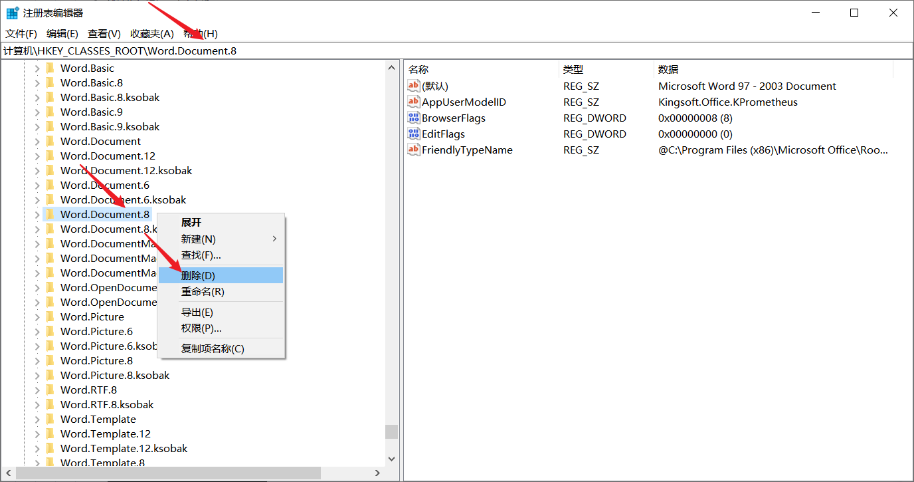Click the folder icon of Word.Basic.9
The width and height of the screenshot is (914, 482).
[50, 112]
